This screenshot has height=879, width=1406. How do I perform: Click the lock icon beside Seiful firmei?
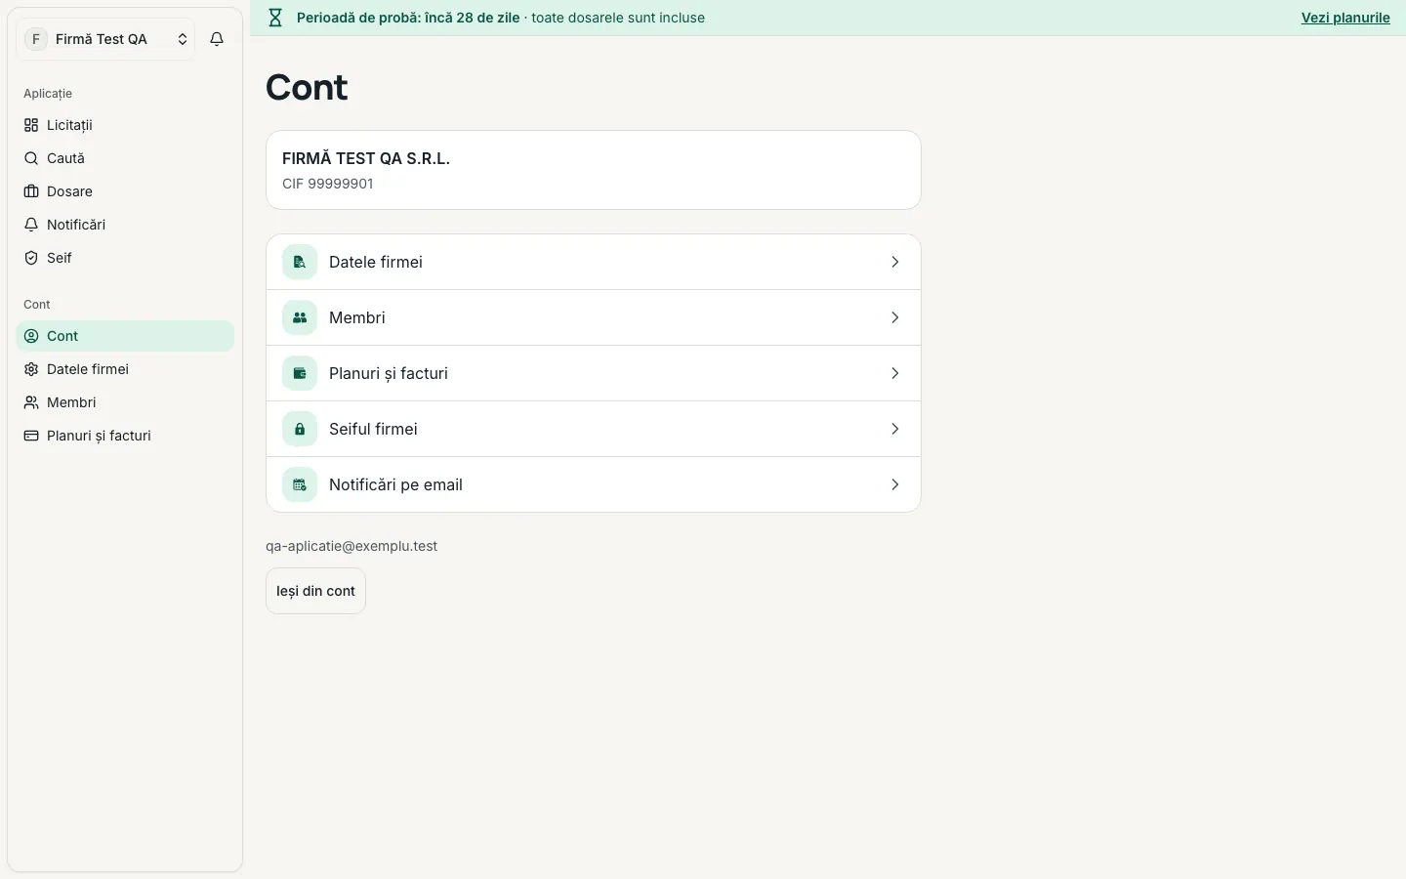tap(300, 429)
